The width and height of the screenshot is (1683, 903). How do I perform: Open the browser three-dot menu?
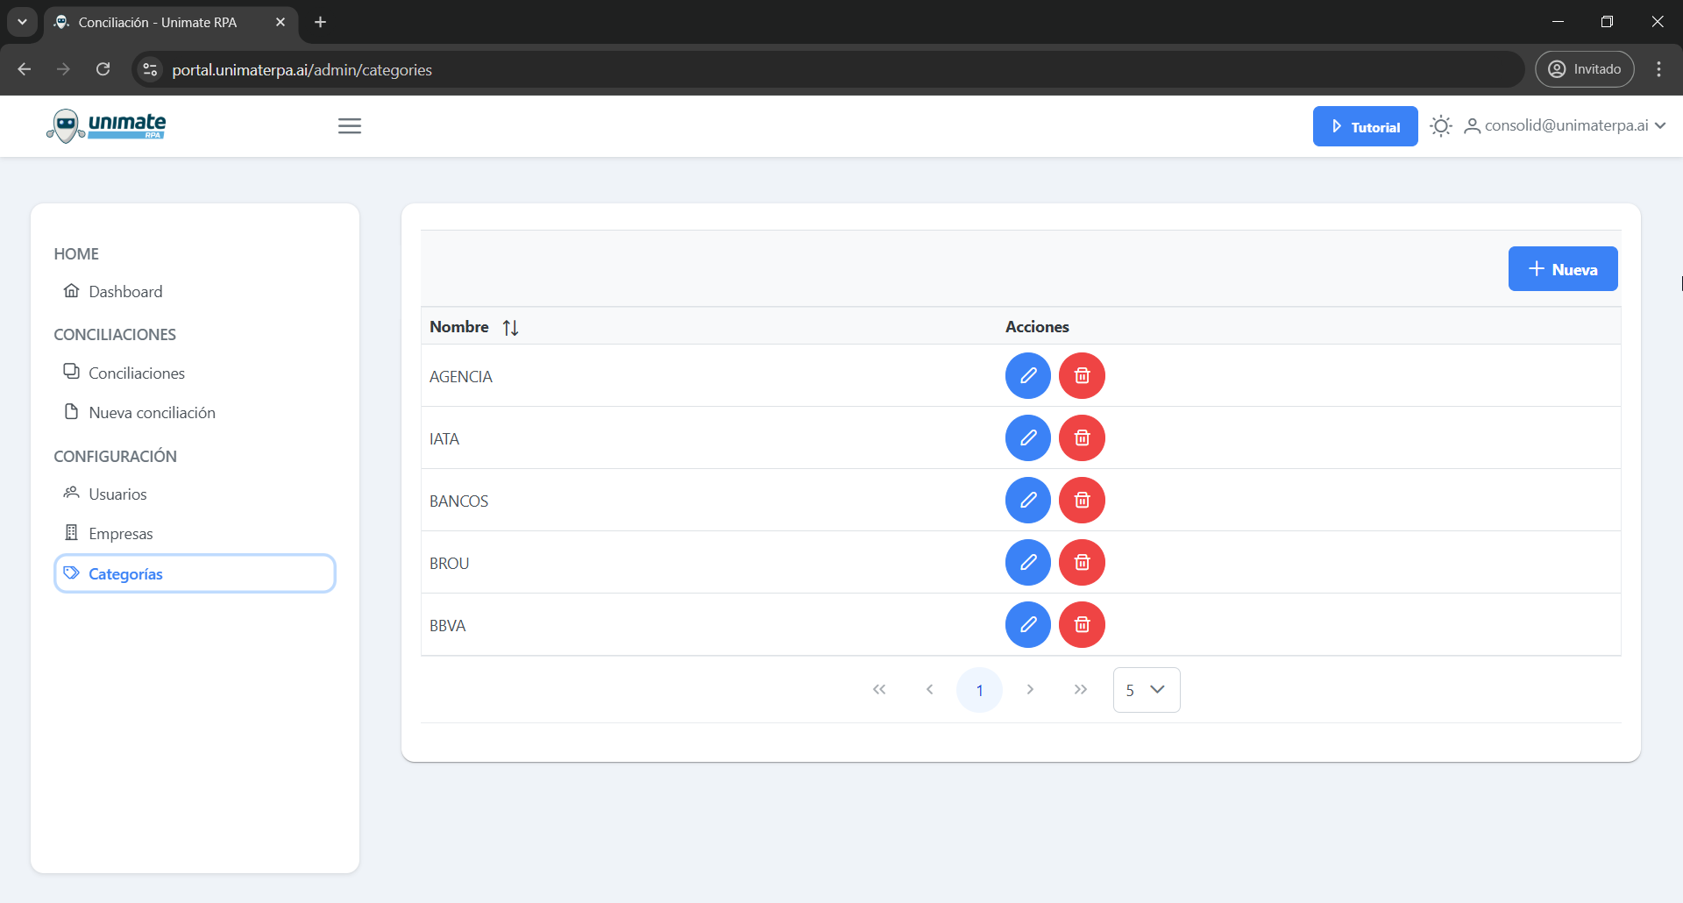[x=1658, y=69]
